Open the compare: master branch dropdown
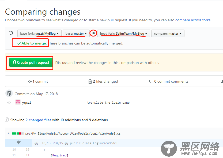The height and width of the screenshot is (158, 223). coord(168,33)
